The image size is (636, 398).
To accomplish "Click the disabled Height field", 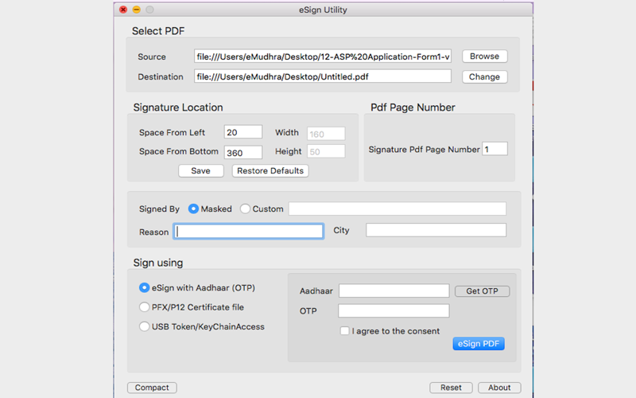I will 326,151.
